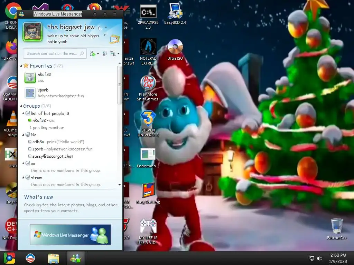Click the Favorites star icon
This screenshot has width=354, height=265.
click(26, 66)
